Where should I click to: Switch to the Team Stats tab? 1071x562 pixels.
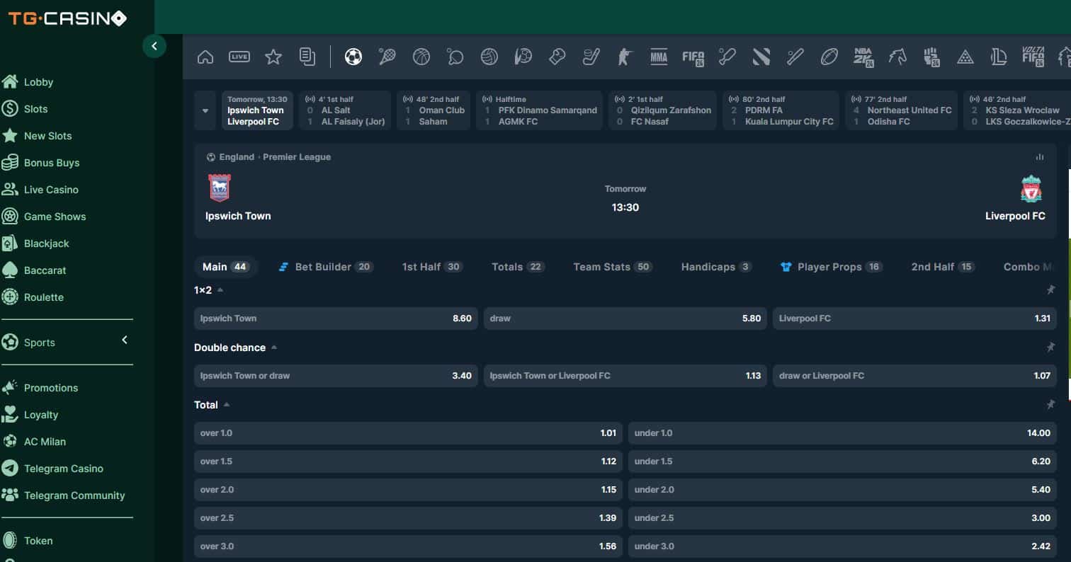pyautogui.click(x=613, y=267)
